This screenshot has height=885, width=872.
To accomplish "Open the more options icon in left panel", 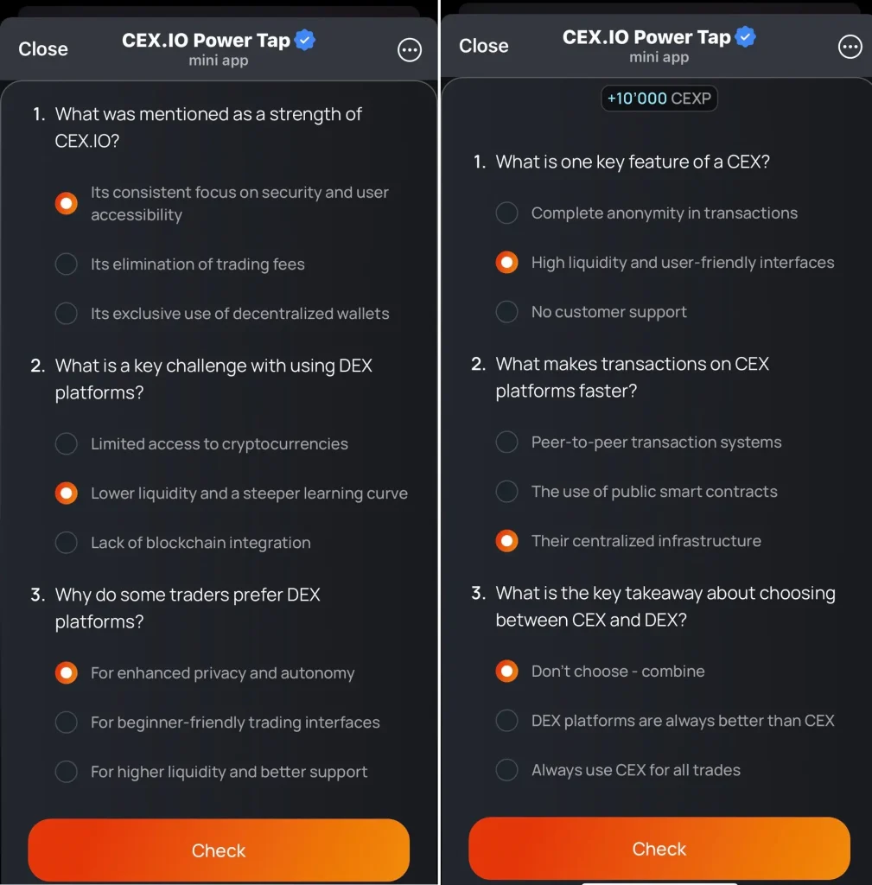I will point(410,50).
